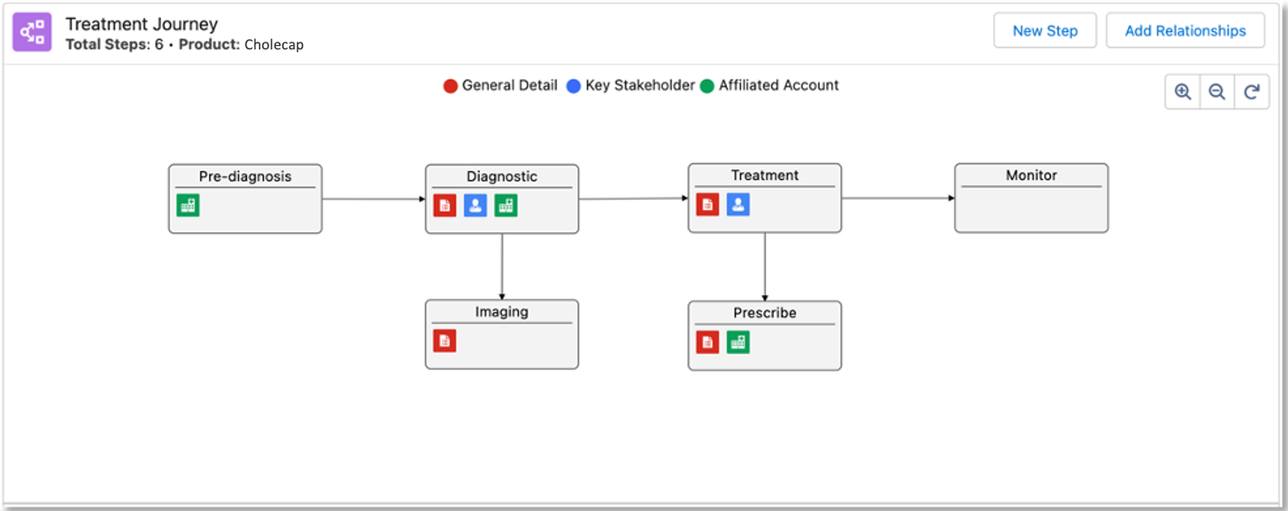Viewport: 1288px width, 511px height.
Task: Open Prescribe green affiliated account icon
Action: [x=738, y=342]
